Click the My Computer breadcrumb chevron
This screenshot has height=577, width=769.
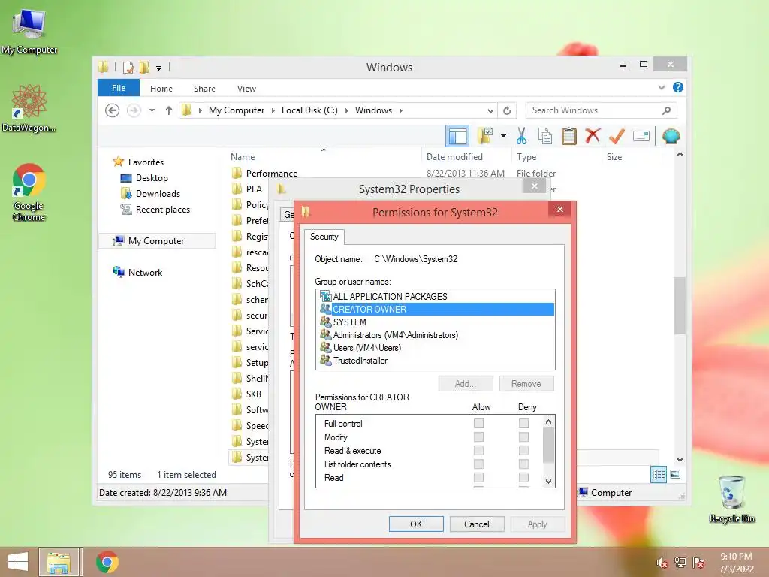(x=274, y=111)
